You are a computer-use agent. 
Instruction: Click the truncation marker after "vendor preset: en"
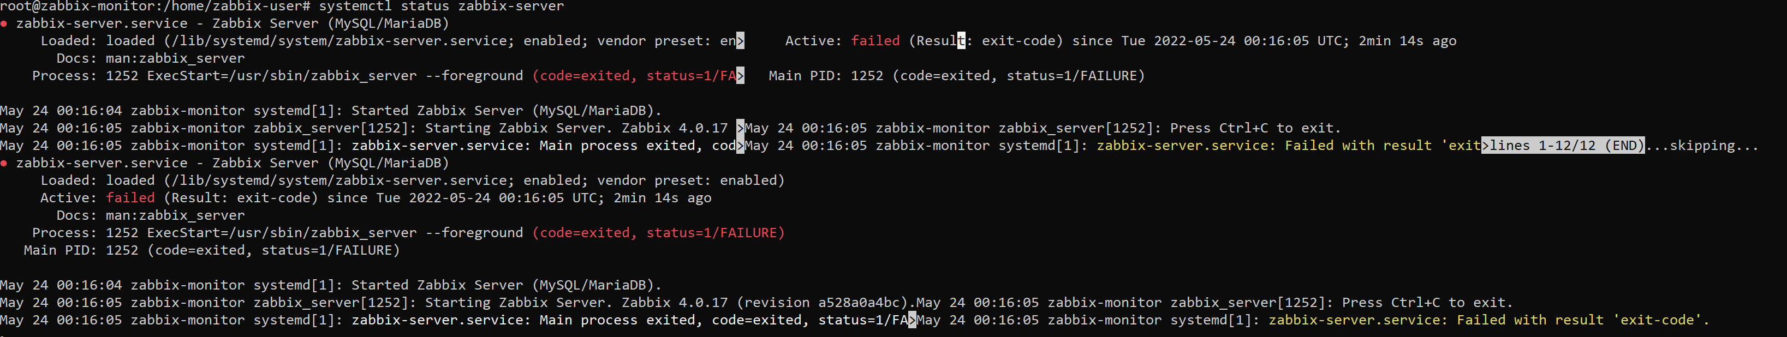[x=740, y=41]
